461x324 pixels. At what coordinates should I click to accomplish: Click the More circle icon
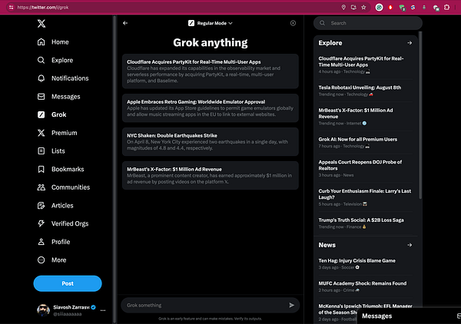[x=41, y=260]
